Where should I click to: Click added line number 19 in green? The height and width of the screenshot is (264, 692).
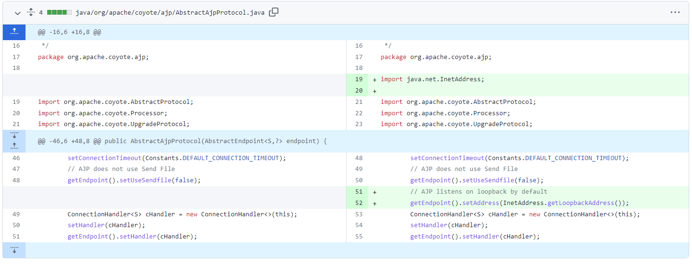359,79
